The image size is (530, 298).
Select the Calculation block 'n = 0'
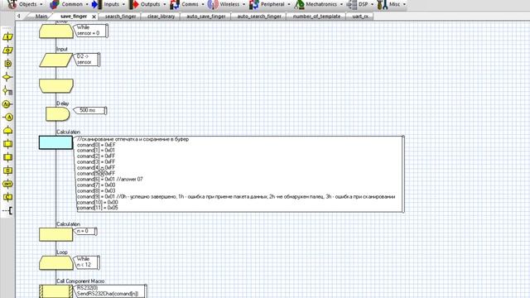pos(55,234)
